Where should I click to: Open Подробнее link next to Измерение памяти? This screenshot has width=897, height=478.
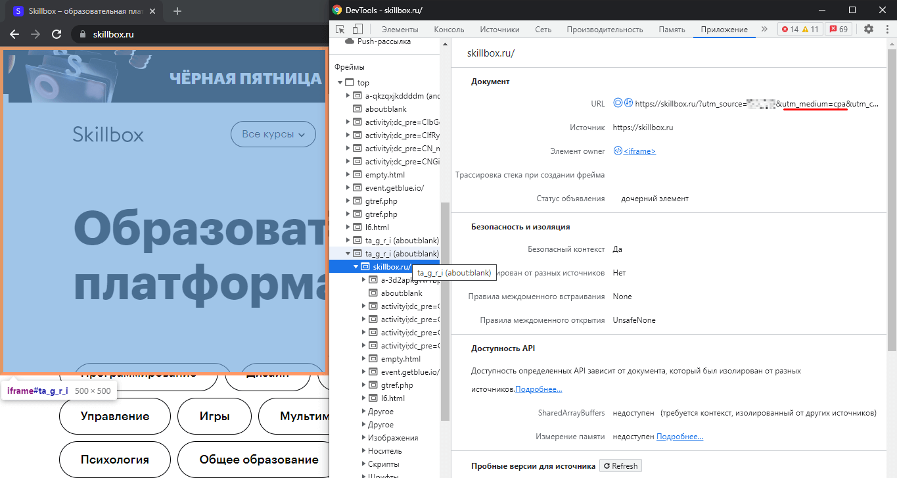coord(679,437)
